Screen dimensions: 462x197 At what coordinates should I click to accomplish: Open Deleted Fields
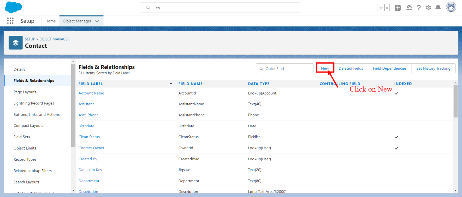(351, 68)
